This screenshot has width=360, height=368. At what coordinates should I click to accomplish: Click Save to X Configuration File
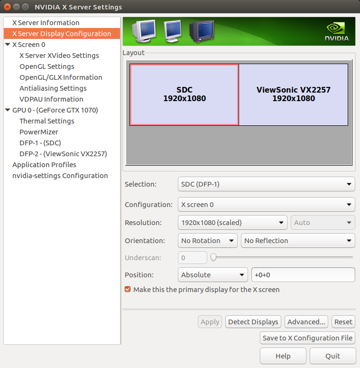(x=307, y=338)
